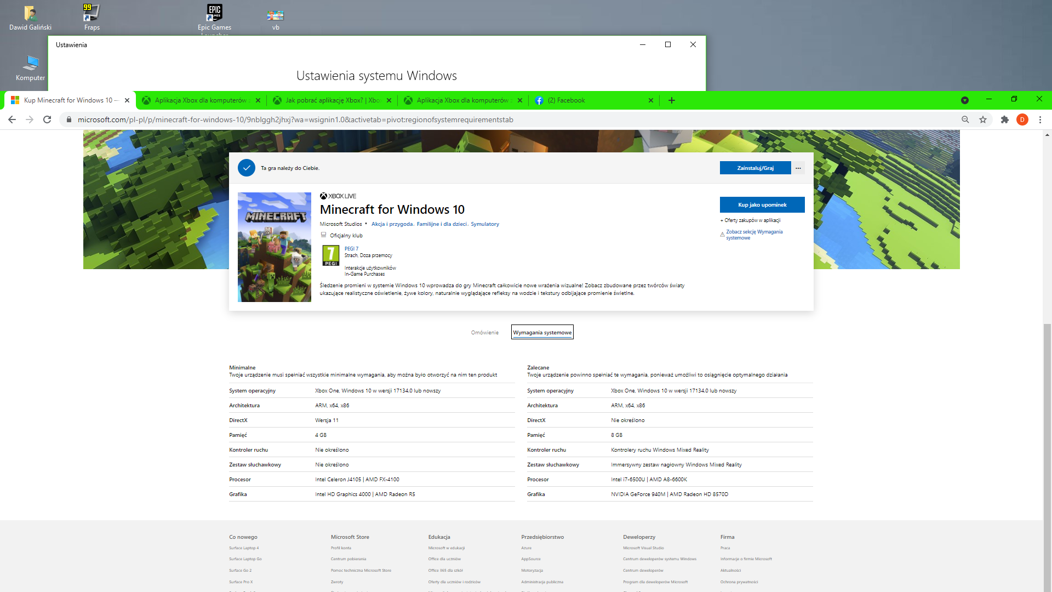
Task: Switch to the Omówienie tab
Action: pyautogui.click(x=485, y=332)
